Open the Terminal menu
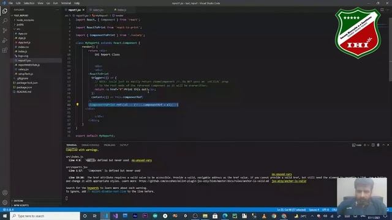Image resolution: width=392 pixels, height=220 pixels. click(x=66, y=3)
